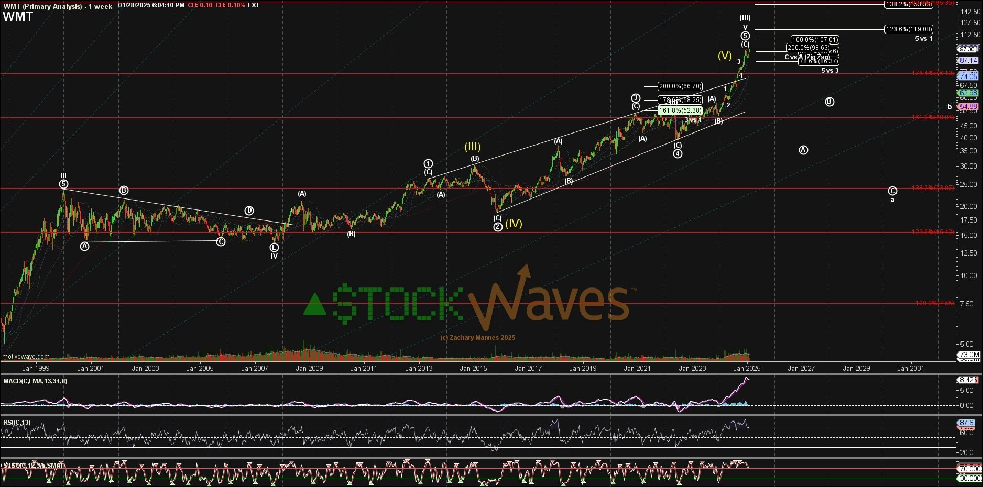Select the projected circled B wave marker
This screenshot has height=487, width=983.
pyautogui.click(x=829, y=102)
